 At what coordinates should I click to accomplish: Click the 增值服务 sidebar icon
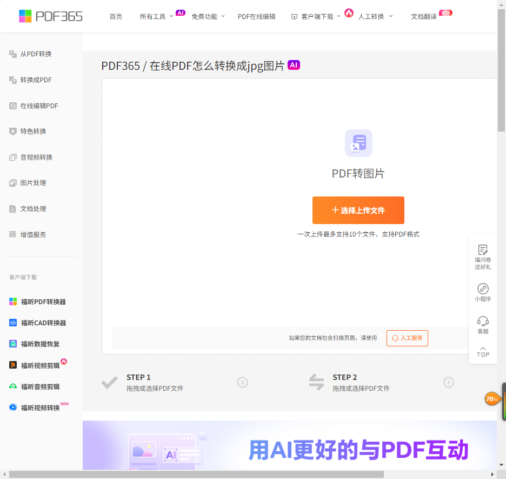pyautogui.click(x=12, y=234)
